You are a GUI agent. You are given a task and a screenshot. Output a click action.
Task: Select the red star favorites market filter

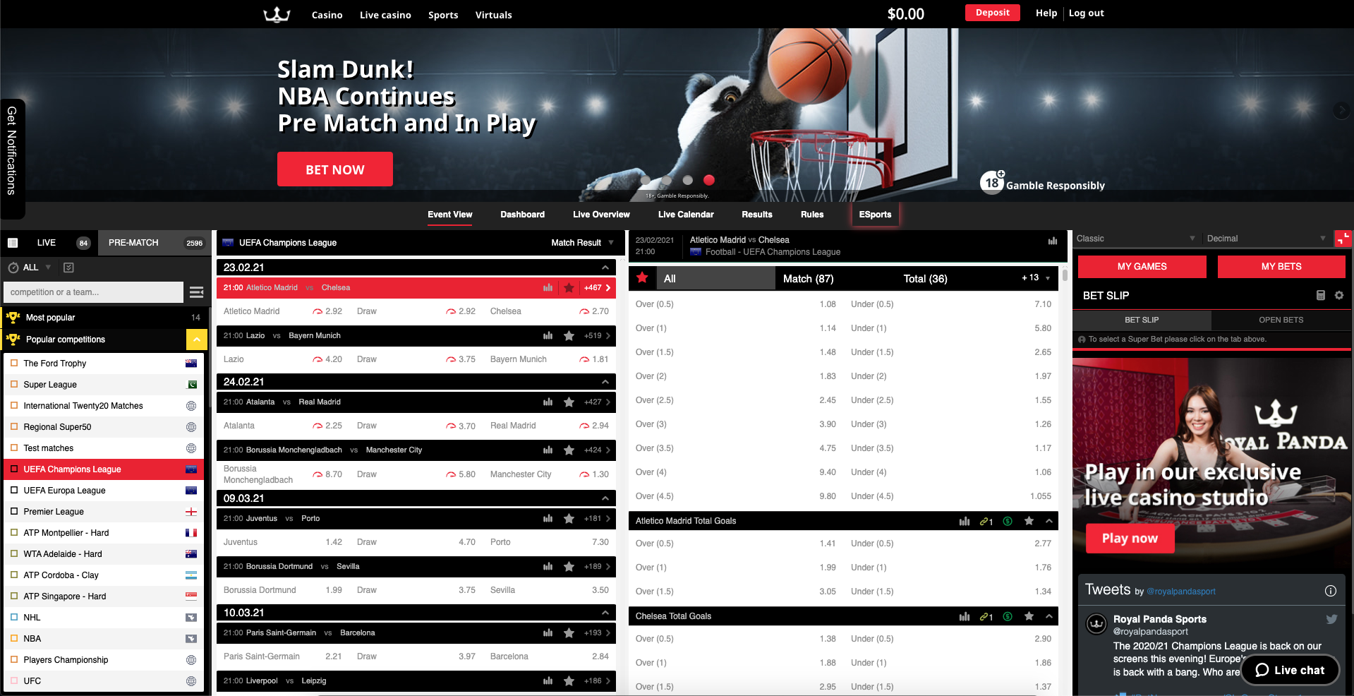pos(642,278)
